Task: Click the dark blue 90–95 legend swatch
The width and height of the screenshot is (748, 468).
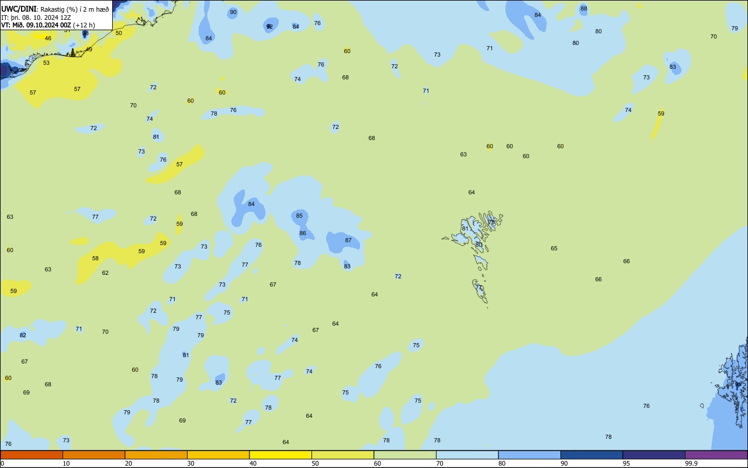Action: click(x=591, y=455)
